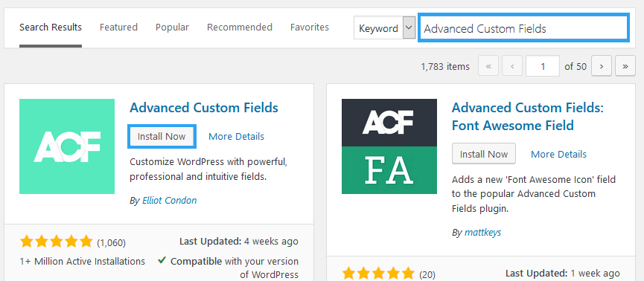Open author mattkeys link
This screenshot has width=644, height=281.
pyautogui.click(x=482, y=233)
